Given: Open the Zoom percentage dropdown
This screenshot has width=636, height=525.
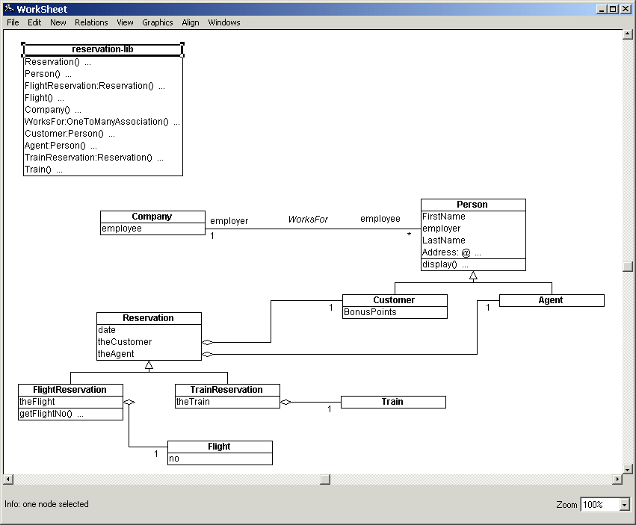Looking at the screenshot, I should pyautogui.click(x=625, y=505).
